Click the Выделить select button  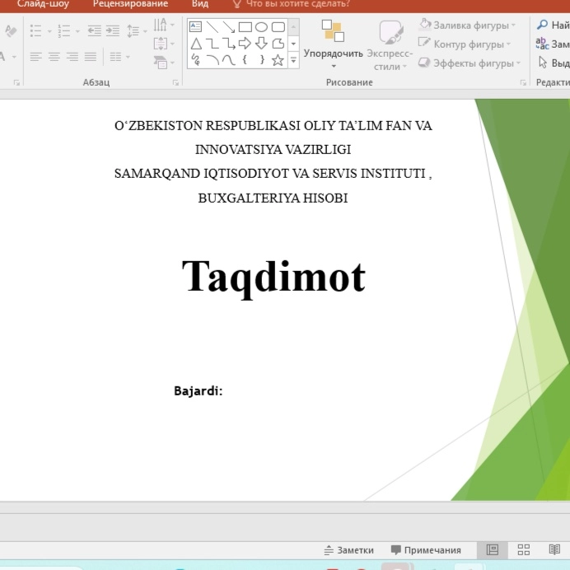click(554, 63)
